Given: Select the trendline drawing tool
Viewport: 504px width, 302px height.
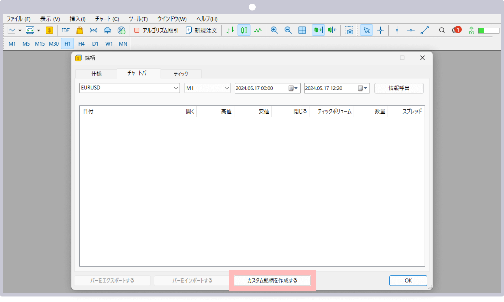Looking at the screenshot, I should [425, 30].
